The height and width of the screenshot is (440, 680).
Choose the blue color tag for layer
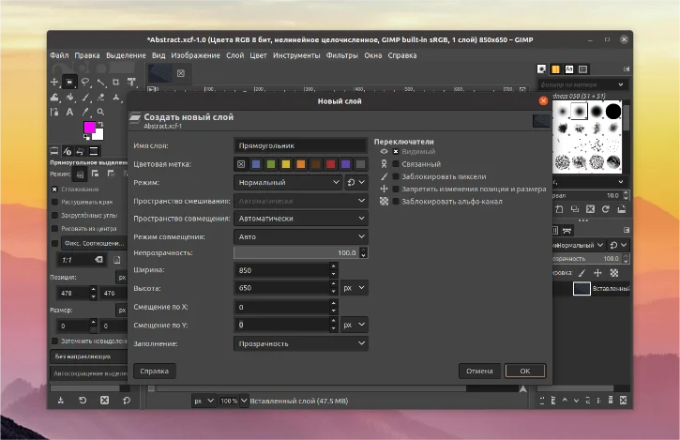pyautogui.click(x=255, y=164)
